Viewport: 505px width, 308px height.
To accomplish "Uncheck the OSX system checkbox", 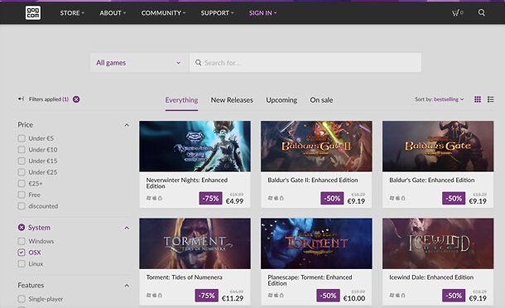I will coord(22,253).
